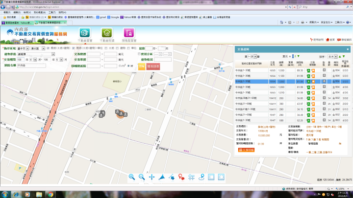Toggle the 房地(土地+建物) checkbox
This screenshot has height=198, width=353.
48,48
